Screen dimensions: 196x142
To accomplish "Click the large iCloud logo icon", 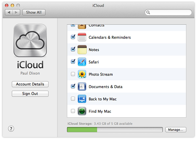I will coord(30,40).
